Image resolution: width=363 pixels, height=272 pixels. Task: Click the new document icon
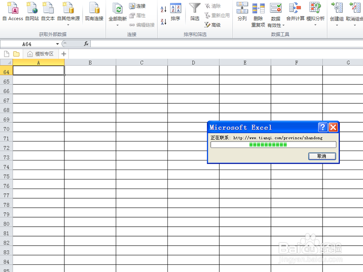7,54
